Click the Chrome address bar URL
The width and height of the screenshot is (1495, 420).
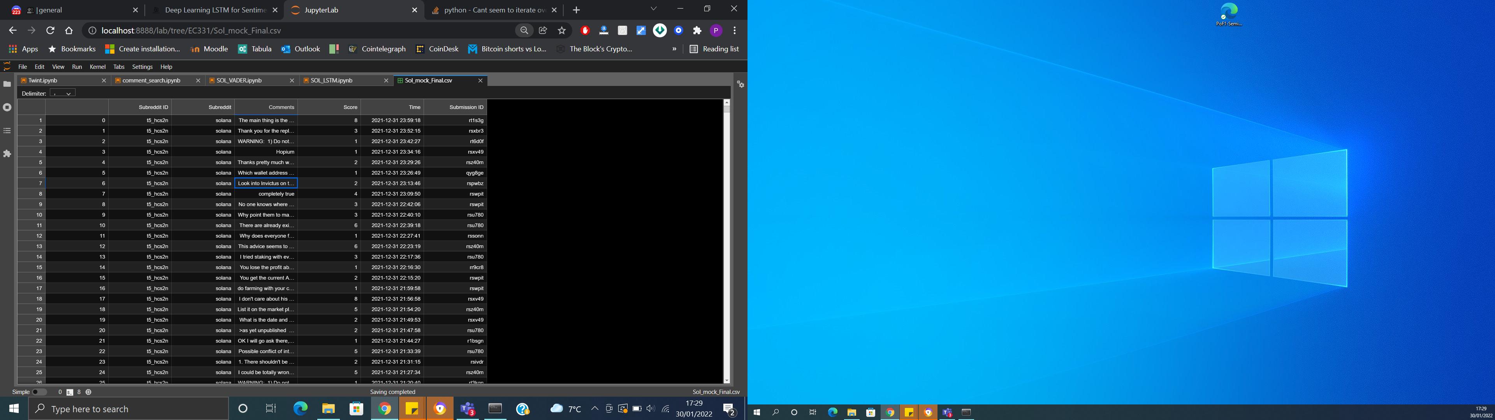click(x=192, y=31)
